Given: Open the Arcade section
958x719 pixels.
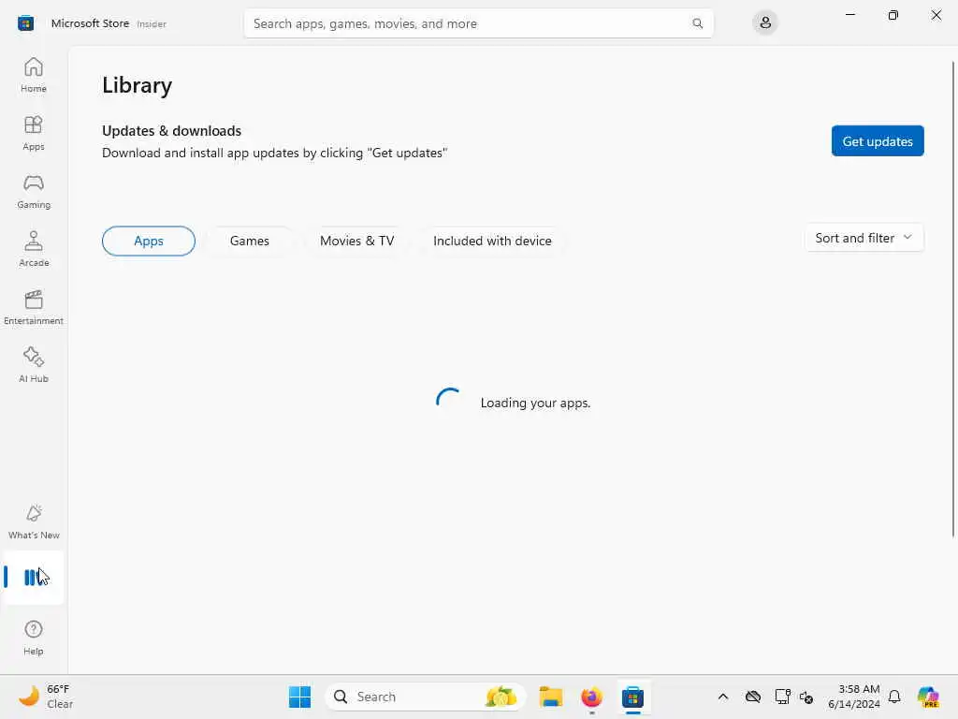Looking at the screenshot, I should [34, 249].
